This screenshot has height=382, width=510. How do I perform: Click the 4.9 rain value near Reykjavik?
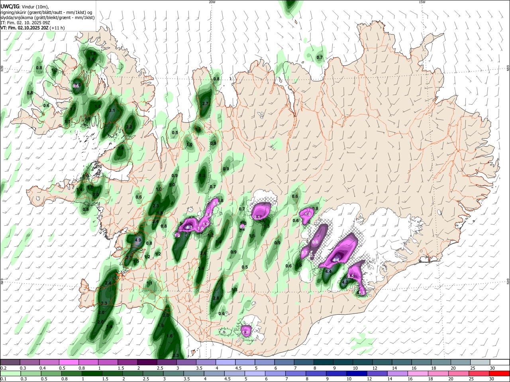[x=138, y=240]
